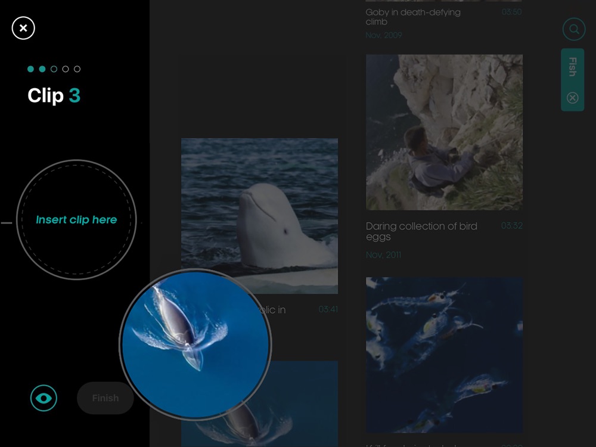Image resolution: width=596 pixels, height=447 pixels.
Task: Open the search magnifier icon
Action: click(x=573, y=29)
